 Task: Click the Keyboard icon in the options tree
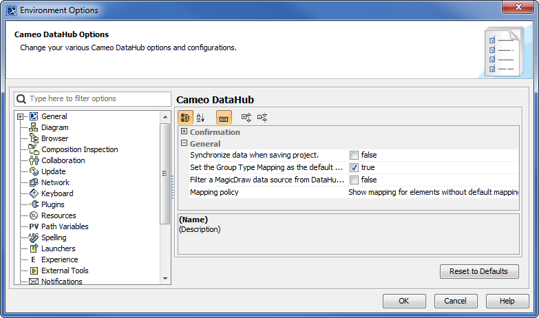tap(34, 193)
